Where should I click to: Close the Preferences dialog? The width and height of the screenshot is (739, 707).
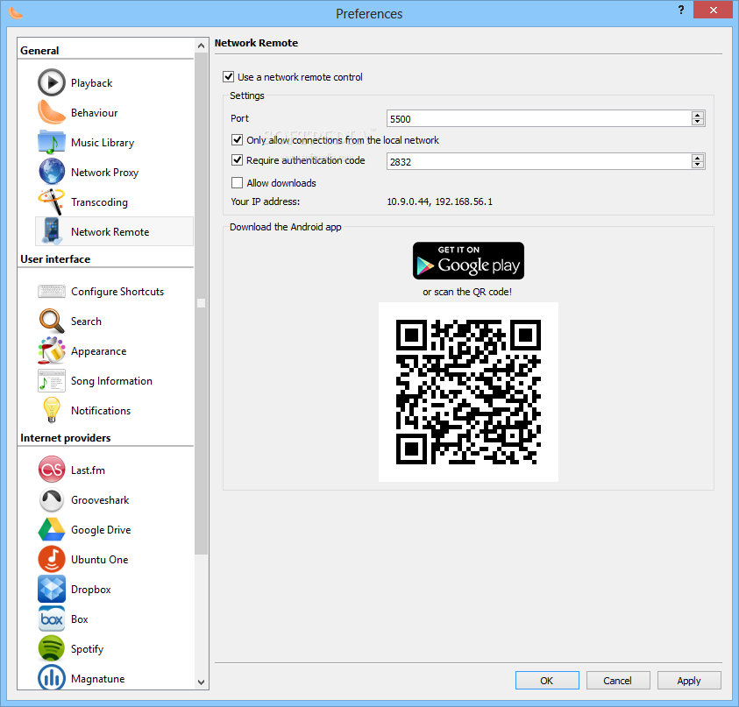click(713, 10)
